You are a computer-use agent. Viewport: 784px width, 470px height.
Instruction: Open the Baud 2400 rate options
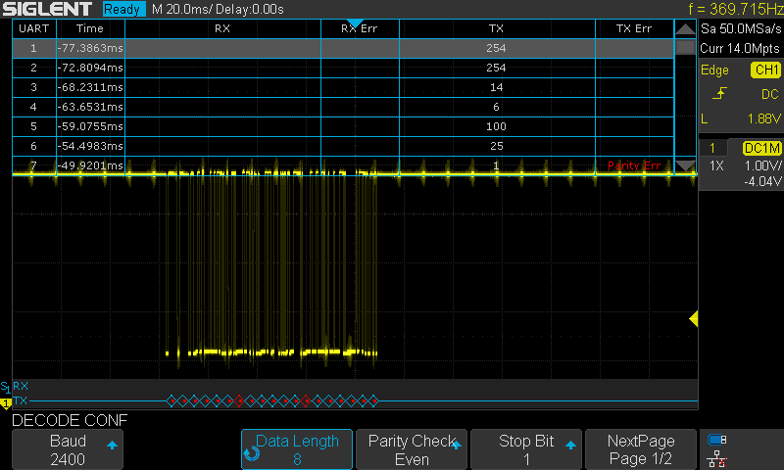click(x=67, y=449)
